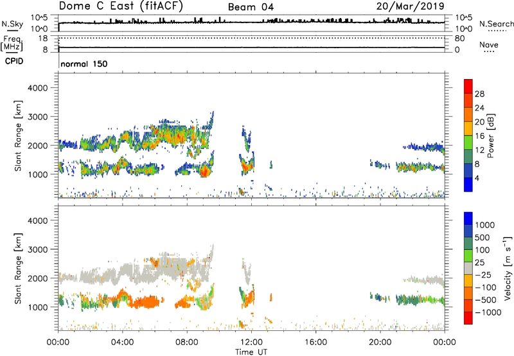Click the '4000' tick on the power panel

38,88
